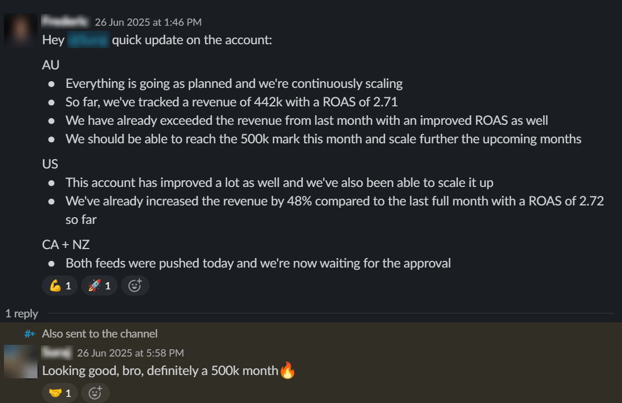
Task: Toggle the rocket emoji reaction
Action: (99, 285)
